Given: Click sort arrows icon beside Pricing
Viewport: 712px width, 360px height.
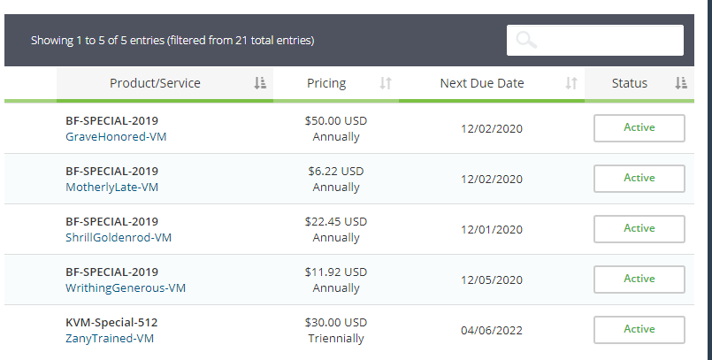Looking at the screenshot, I should (x=385, y=83).
